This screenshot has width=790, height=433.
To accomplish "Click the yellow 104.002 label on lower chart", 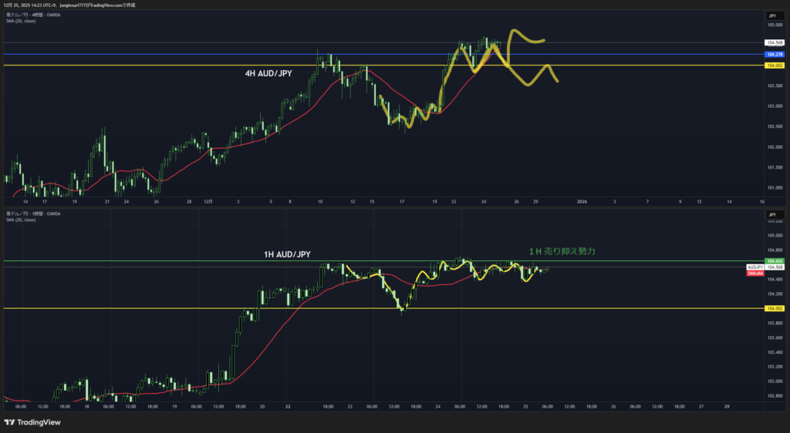I will 774,308.
